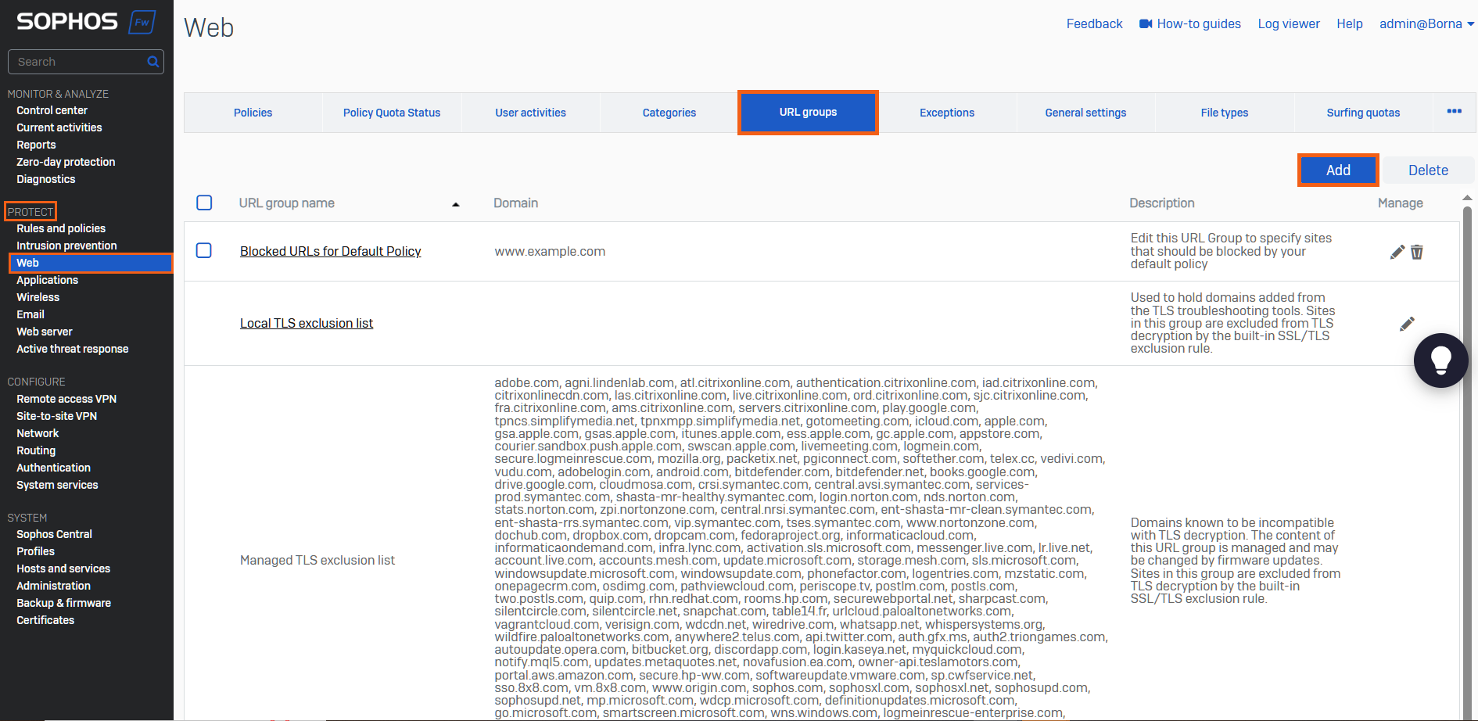This screenshot has height=721, width=1478.
Task: Open Certificates in sidebar
Action: point(45,620)
